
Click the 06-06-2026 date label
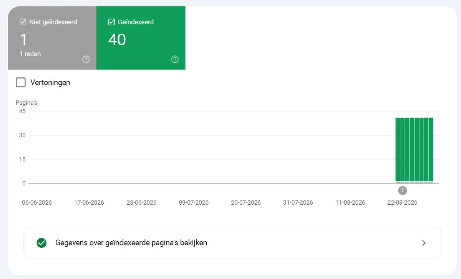coord(37,203)
